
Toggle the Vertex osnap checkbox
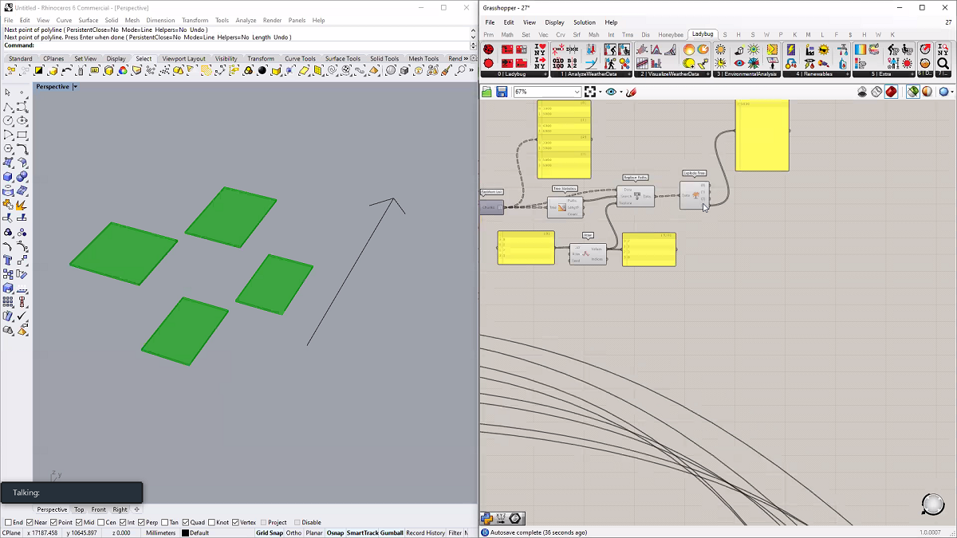[x=236, y=522]
